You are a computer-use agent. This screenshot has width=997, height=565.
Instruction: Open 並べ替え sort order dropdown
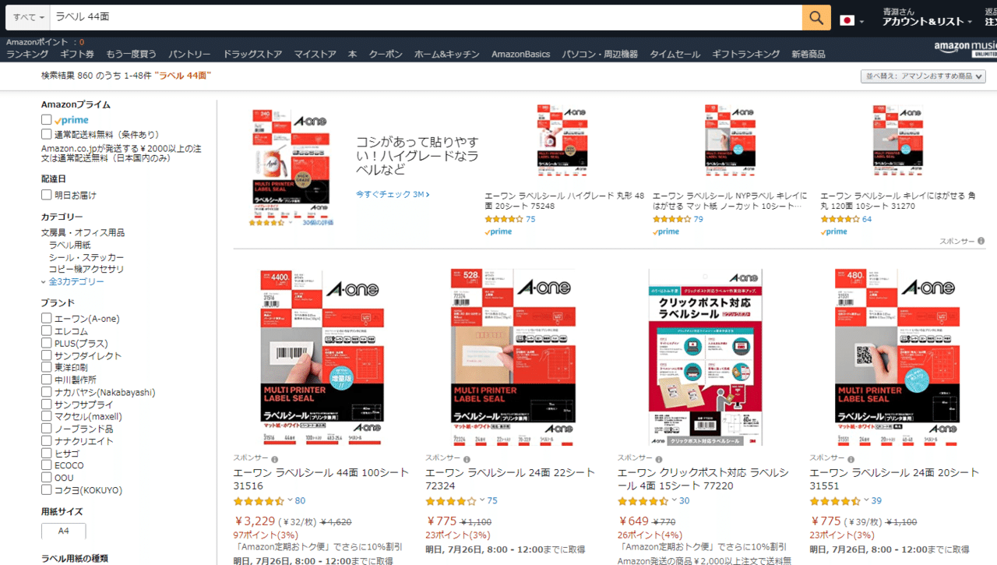(923, 76)
